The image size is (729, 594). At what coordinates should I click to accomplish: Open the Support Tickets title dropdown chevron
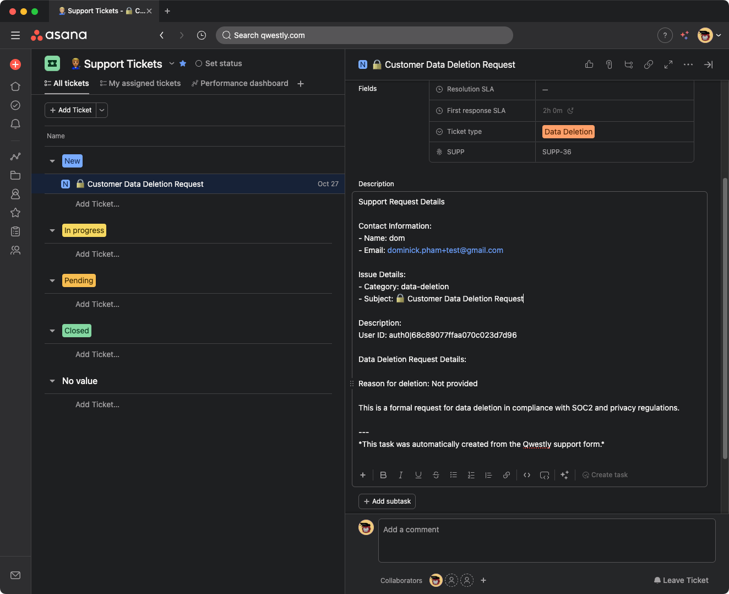(172, 63)
